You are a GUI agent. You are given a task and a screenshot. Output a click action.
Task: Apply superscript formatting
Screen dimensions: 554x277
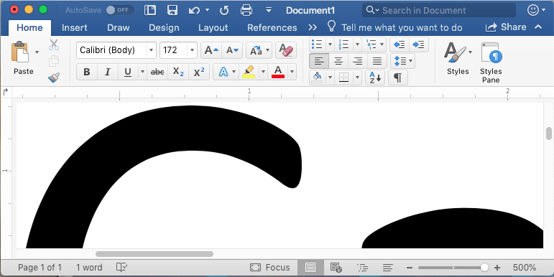199,72
